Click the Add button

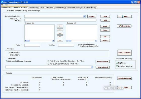105,20
